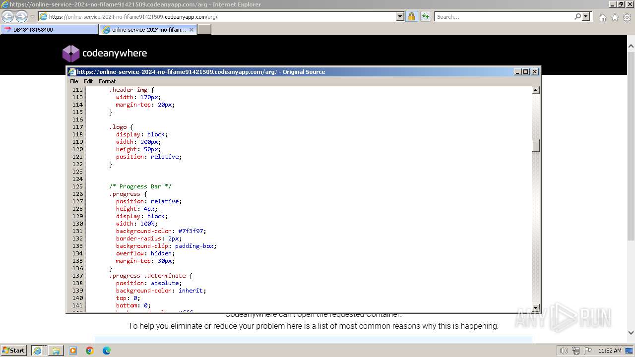Open the search provider dropdown arrow

click(586, 16)
